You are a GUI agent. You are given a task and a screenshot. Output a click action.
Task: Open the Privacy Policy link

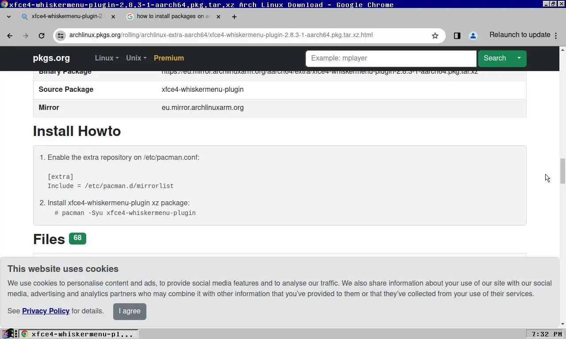(46, 311)
